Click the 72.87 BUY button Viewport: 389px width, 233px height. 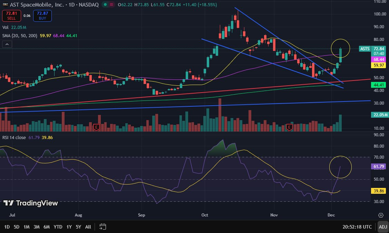coord(42,15)
